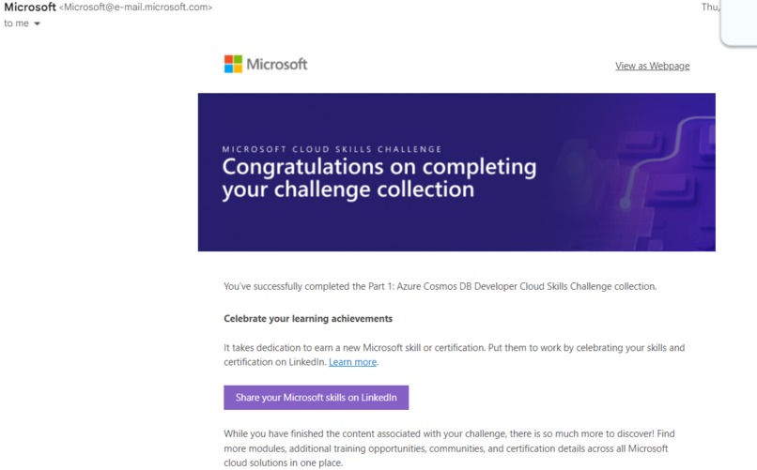Open the View as Webpage link

[652, 66]
